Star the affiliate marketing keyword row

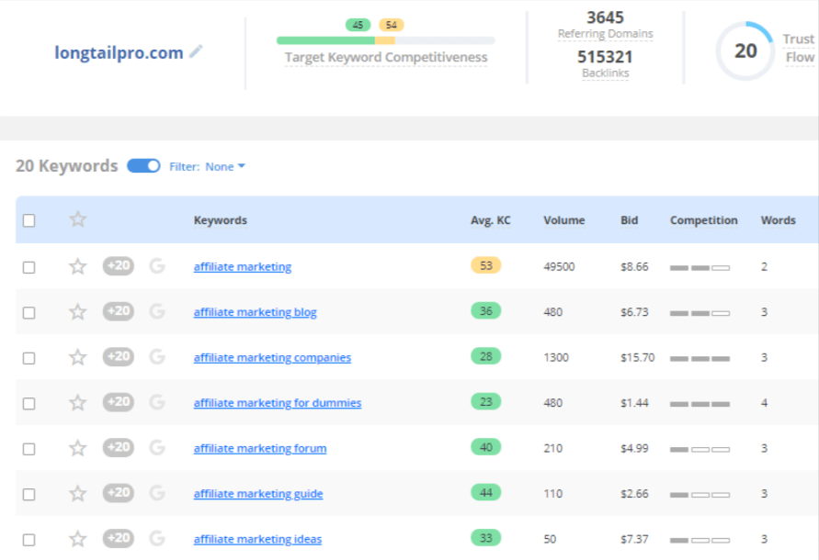tap(78, 266)
